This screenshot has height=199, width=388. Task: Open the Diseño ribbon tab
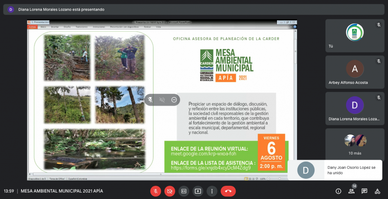tap(67, 27)
